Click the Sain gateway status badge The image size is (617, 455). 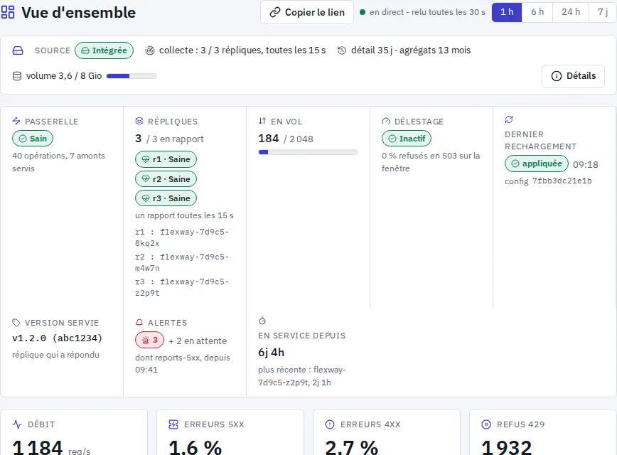pyautogui.click(x=33, y=139)
